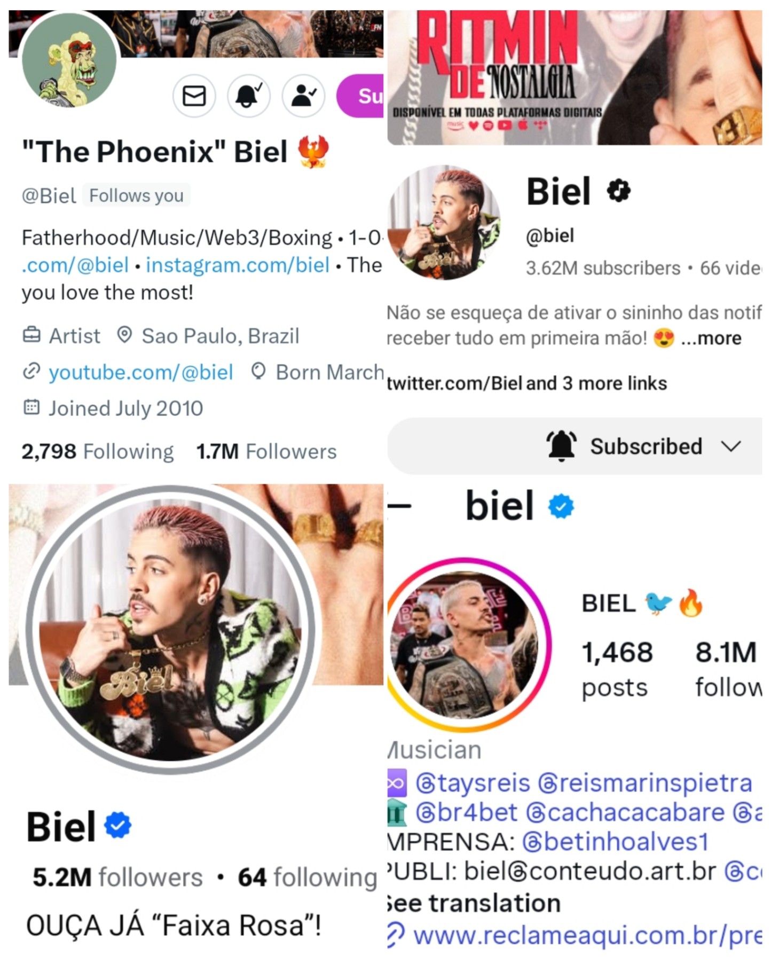771x964 pixels.
Task: Open the @taysreis mention link
Action: 473,783
